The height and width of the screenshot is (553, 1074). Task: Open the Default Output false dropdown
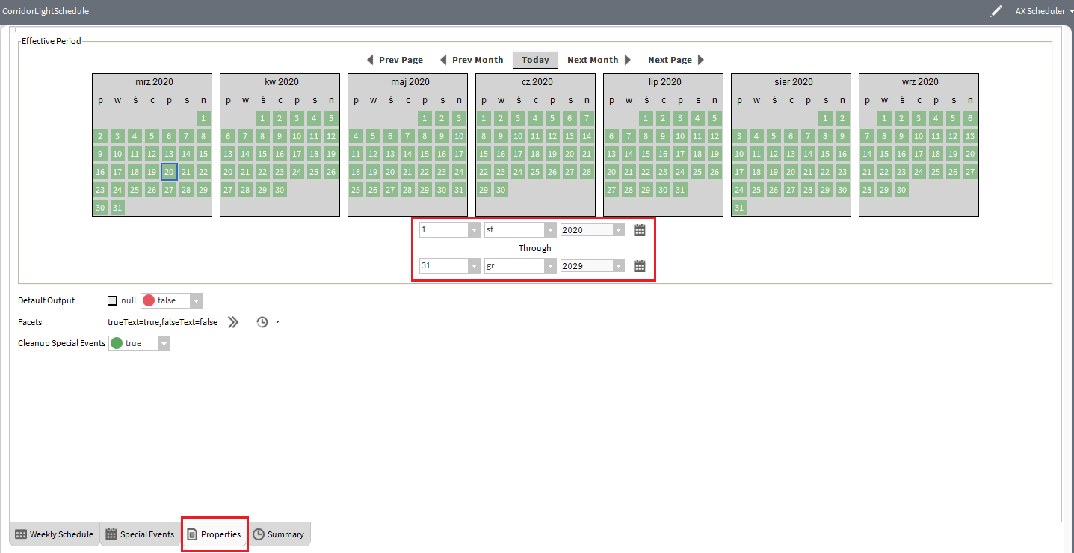point(195,300)
